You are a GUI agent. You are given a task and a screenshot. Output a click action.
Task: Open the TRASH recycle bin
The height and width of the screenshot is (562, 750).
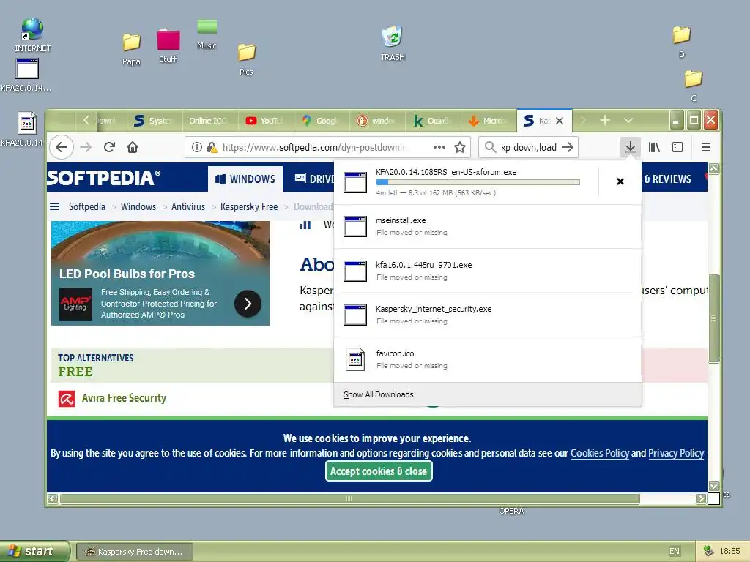[x=393, y=43]
